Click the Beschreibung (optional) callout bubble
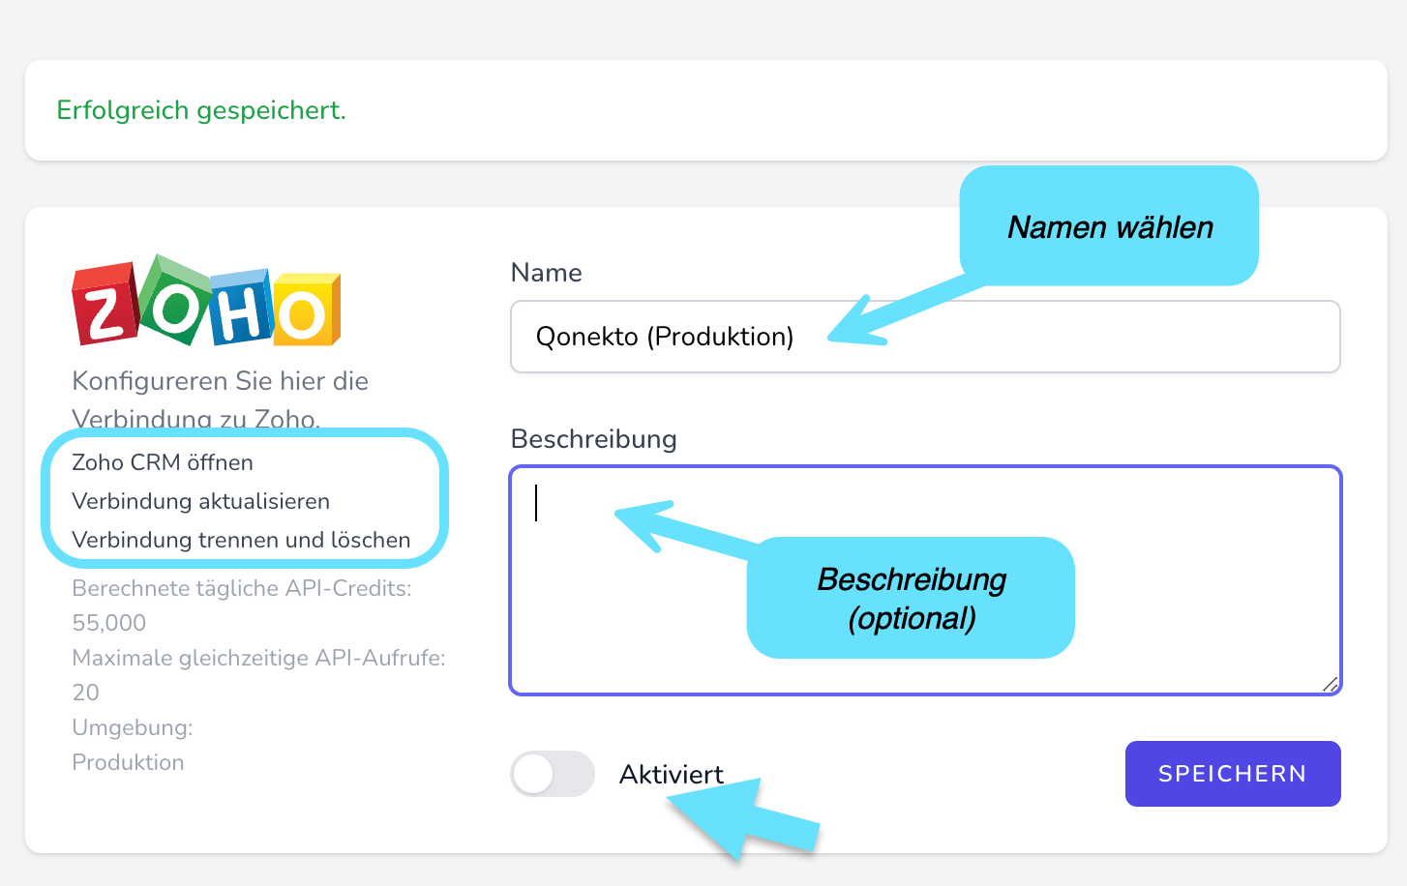 click(911, 598)
